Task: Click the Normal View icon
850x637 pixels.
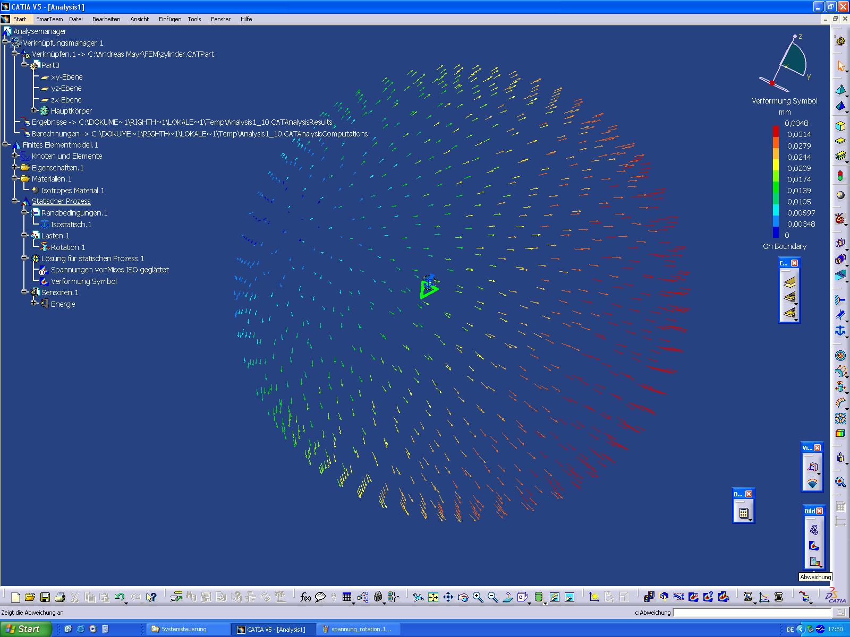Action: pyautogui.click(x=507, y=597)
